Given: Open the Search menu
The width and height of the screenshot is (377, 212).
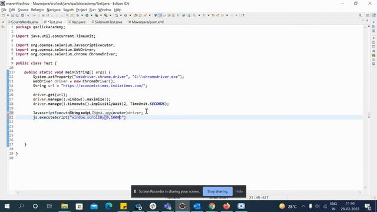Looking at the screenshot, I should pyautogui.click(x=68, y=10).
